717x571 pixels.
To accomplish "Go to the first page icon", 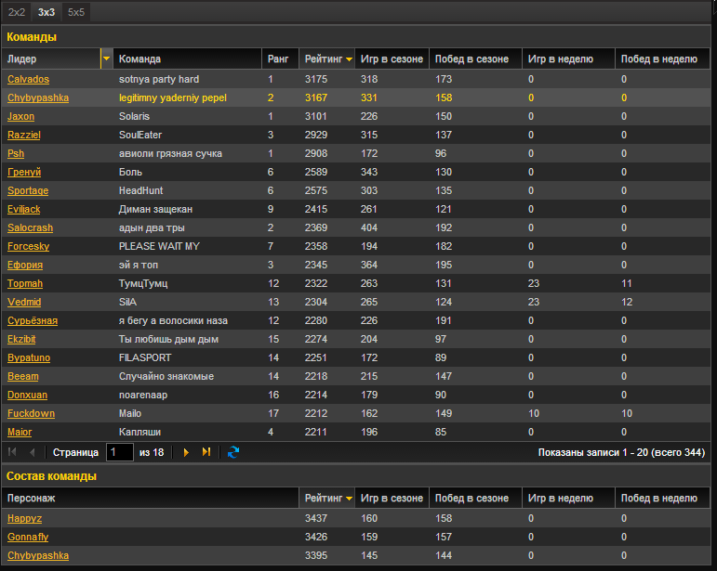I will click(12, 452).
